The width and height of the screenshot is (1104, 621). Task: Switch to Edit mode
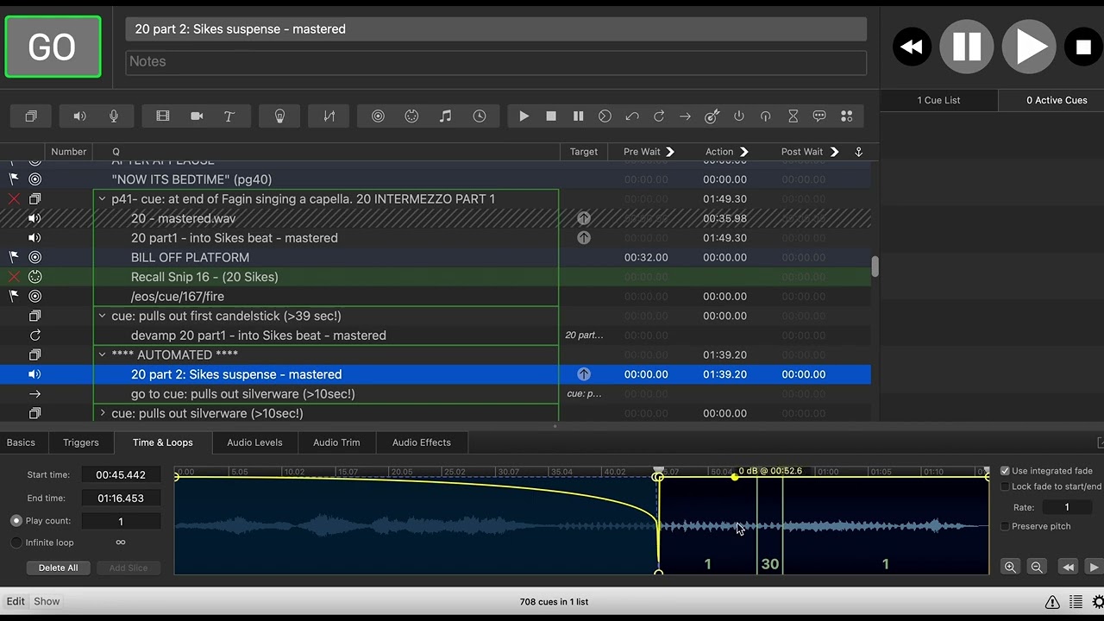(x=16, y=602)
